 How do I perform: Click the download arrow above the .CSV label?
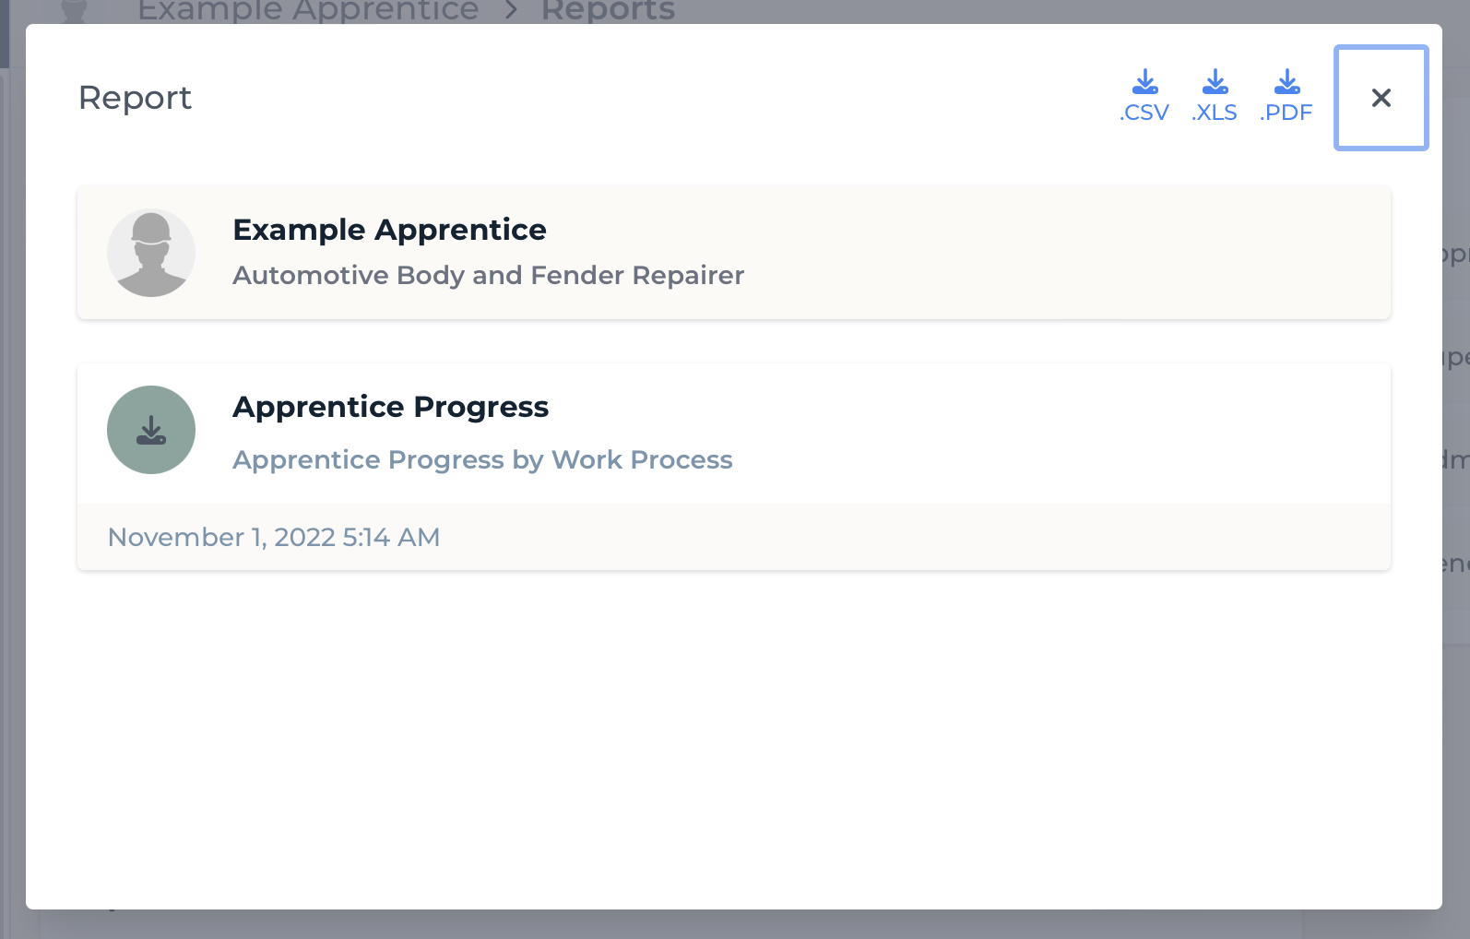point(1144,83)
